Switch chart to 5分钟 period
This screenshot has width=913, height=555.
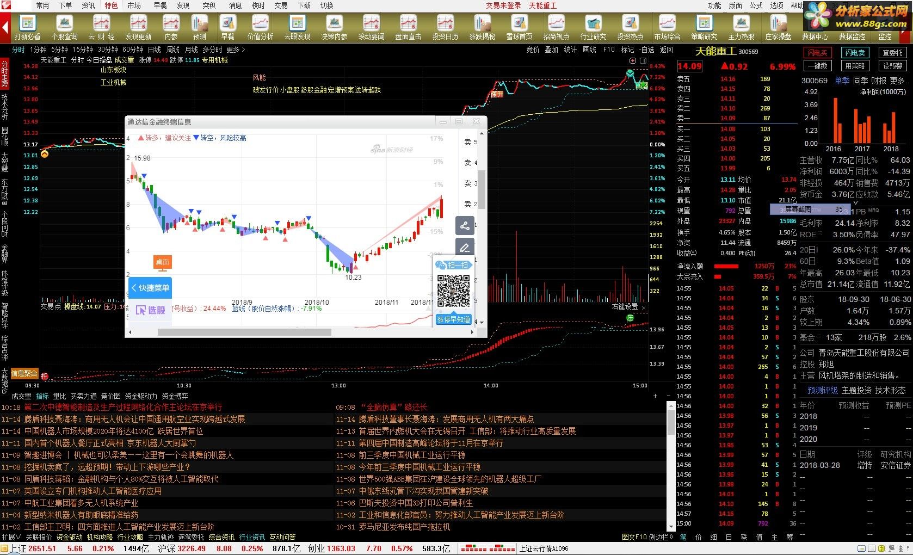point(59,50)
